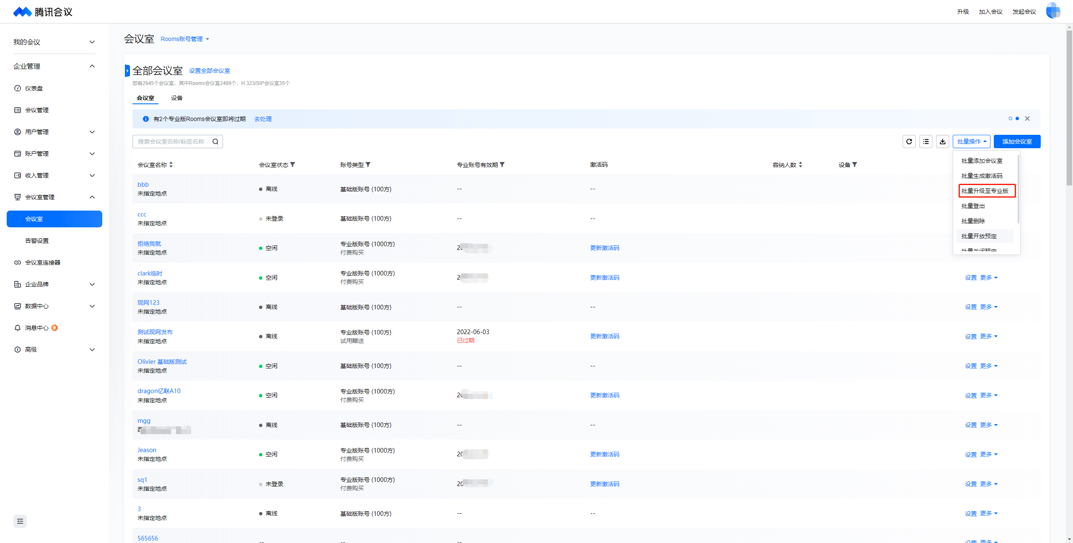Switch to the 设备 tab
The image size is (1073, 543).
coord(177,98)
